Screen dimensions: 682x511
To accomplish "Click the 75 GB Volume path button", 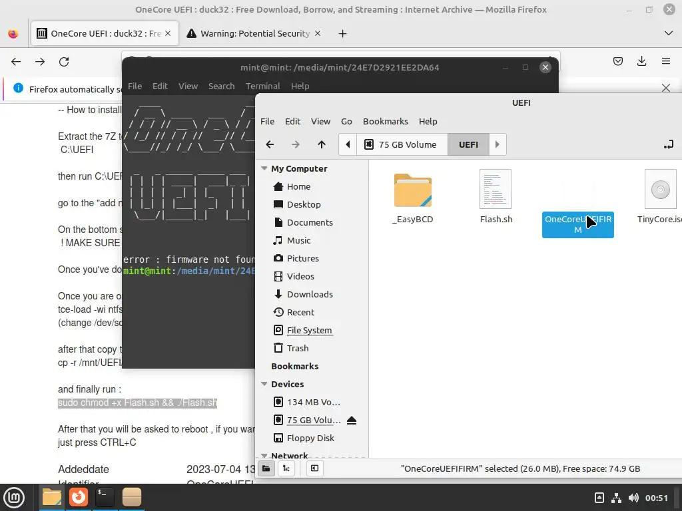I will [402, 144].
